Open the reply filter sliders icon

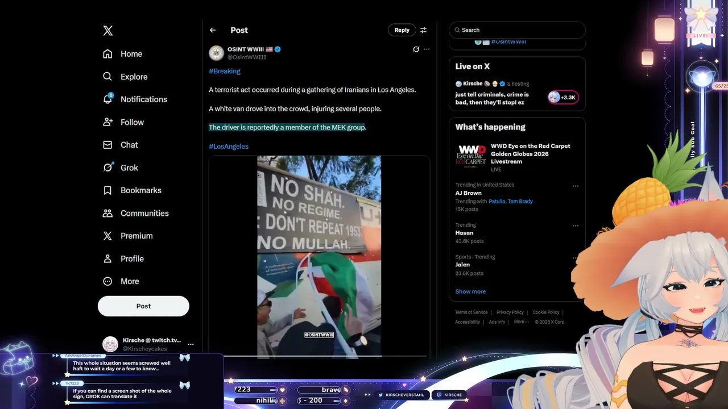coord(423,30)
